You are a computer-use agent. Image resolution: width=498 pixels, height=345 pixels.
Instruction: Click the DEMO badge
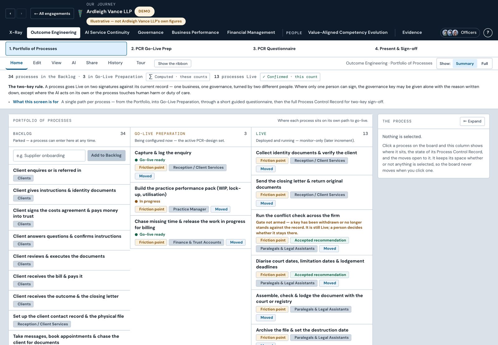(x=144, y=11)
